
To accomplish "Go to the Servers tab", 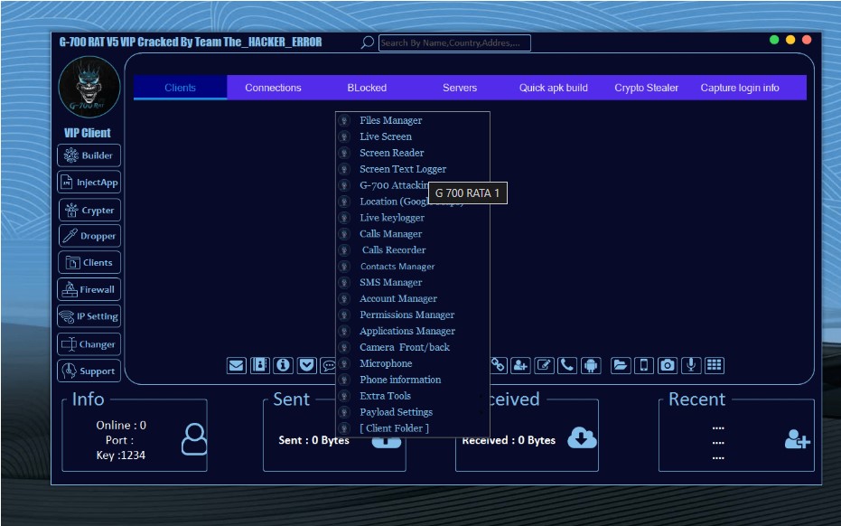I will coord(460,88).
